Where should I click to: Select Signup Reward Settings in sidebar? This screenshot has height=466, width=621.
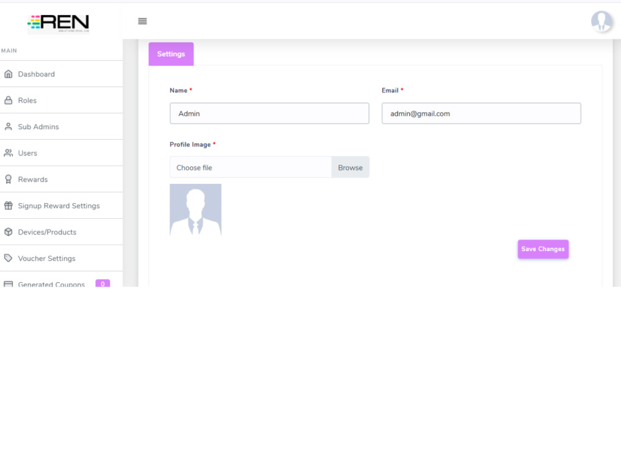click(61, 206)
